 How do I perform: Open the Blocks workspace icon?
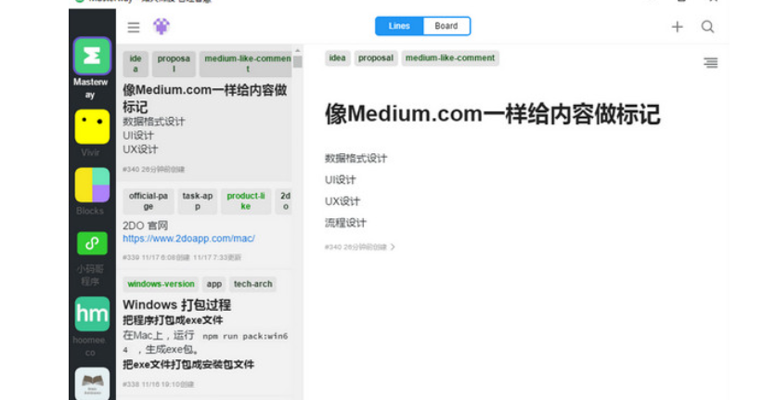click(92, 186)
